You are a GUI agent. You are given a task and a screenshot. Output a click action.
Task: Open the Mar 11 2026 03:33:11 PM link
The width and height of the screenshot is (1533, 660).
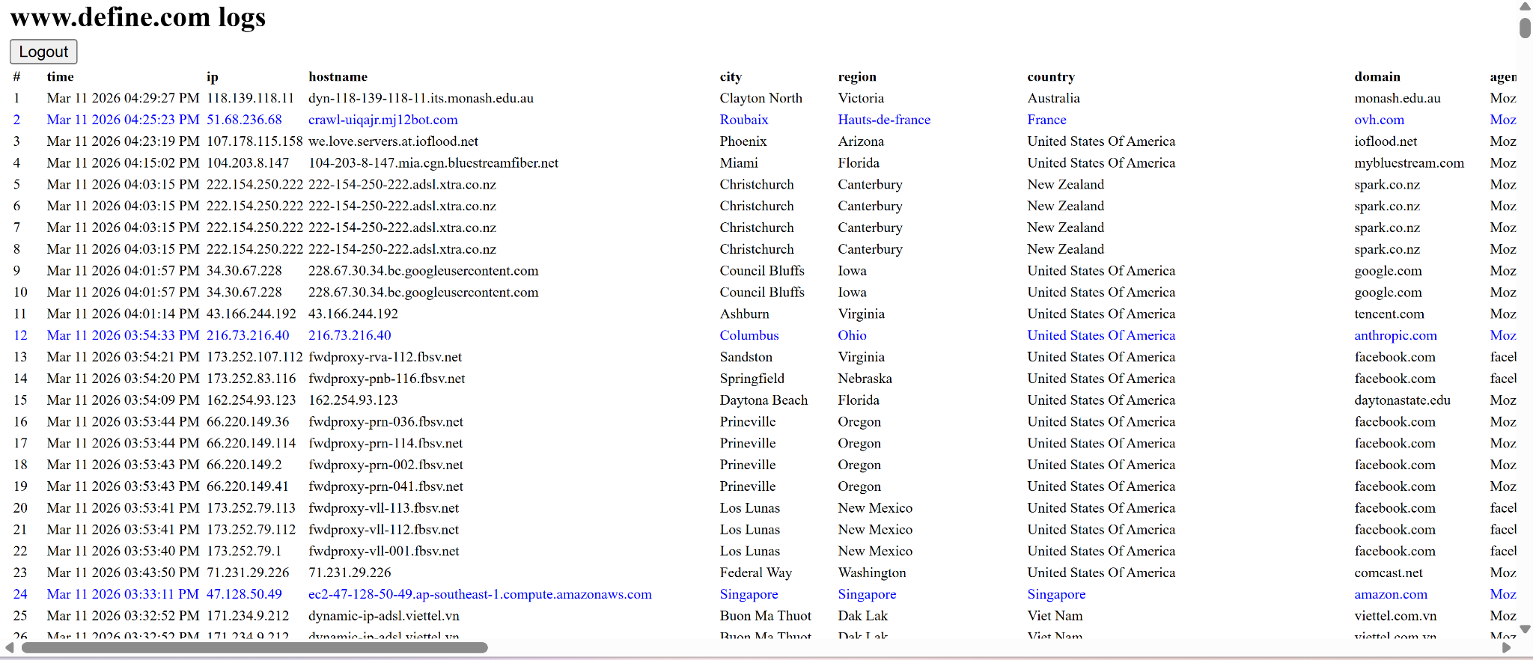(123, 594)
